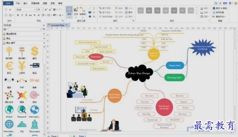This screenshot has height=137, width=238.
Task: Open symbol library search dropdown
Action: point(40,29)
